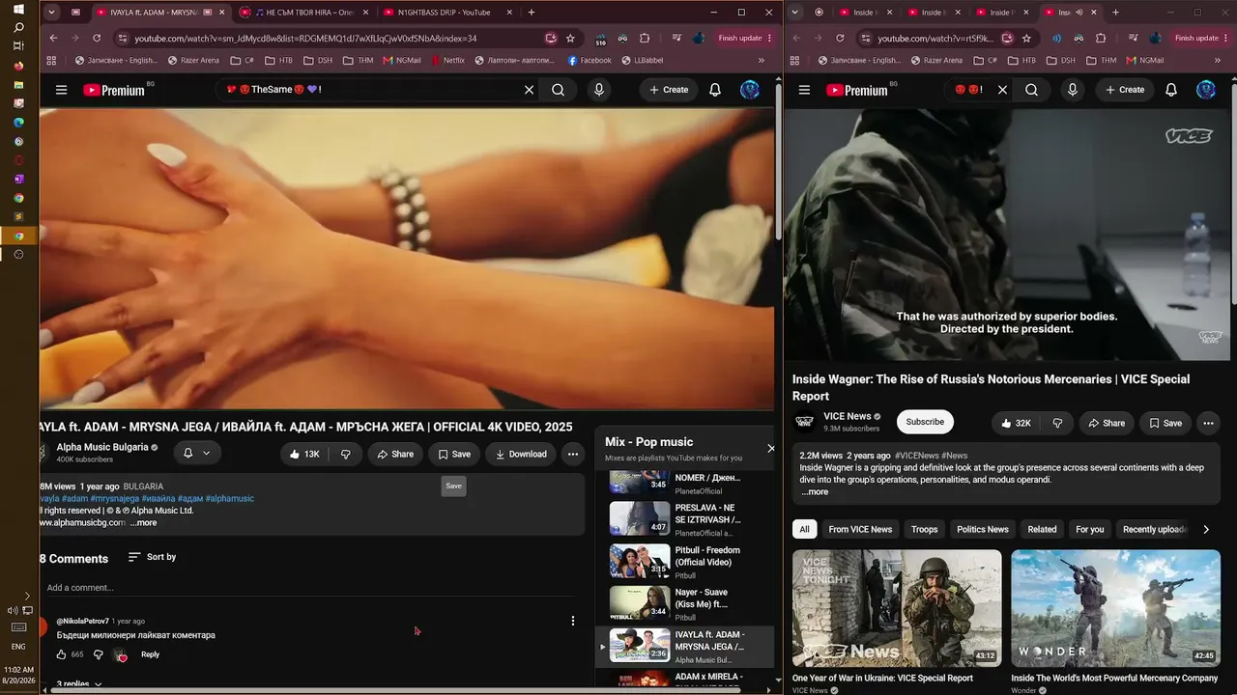Open Extensions puzzle icon in right browser

point(1101,39)
